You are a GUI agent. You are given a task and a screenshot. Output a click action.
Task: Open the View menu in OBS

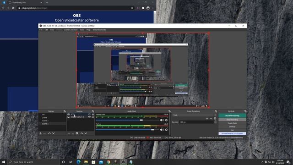(52, 30)
